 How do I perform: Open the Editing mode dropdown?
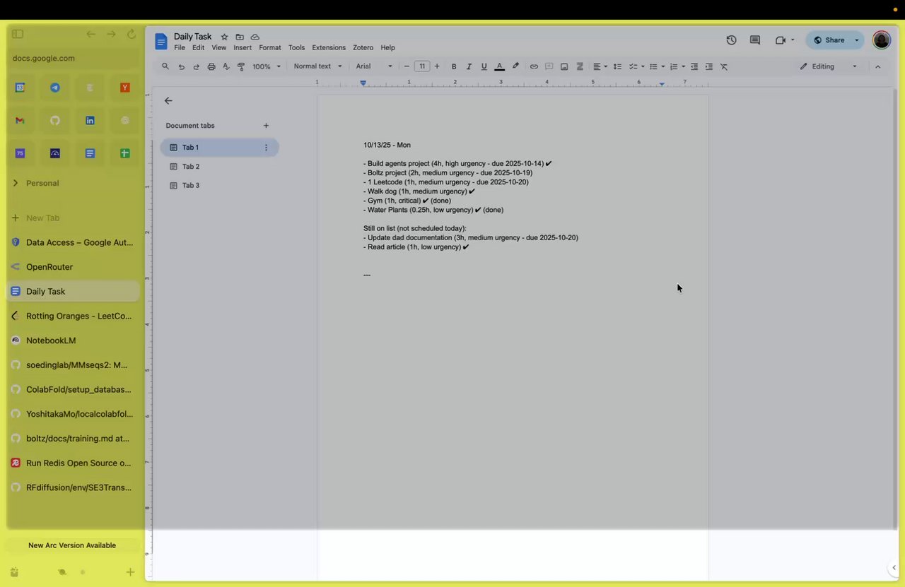828,66
